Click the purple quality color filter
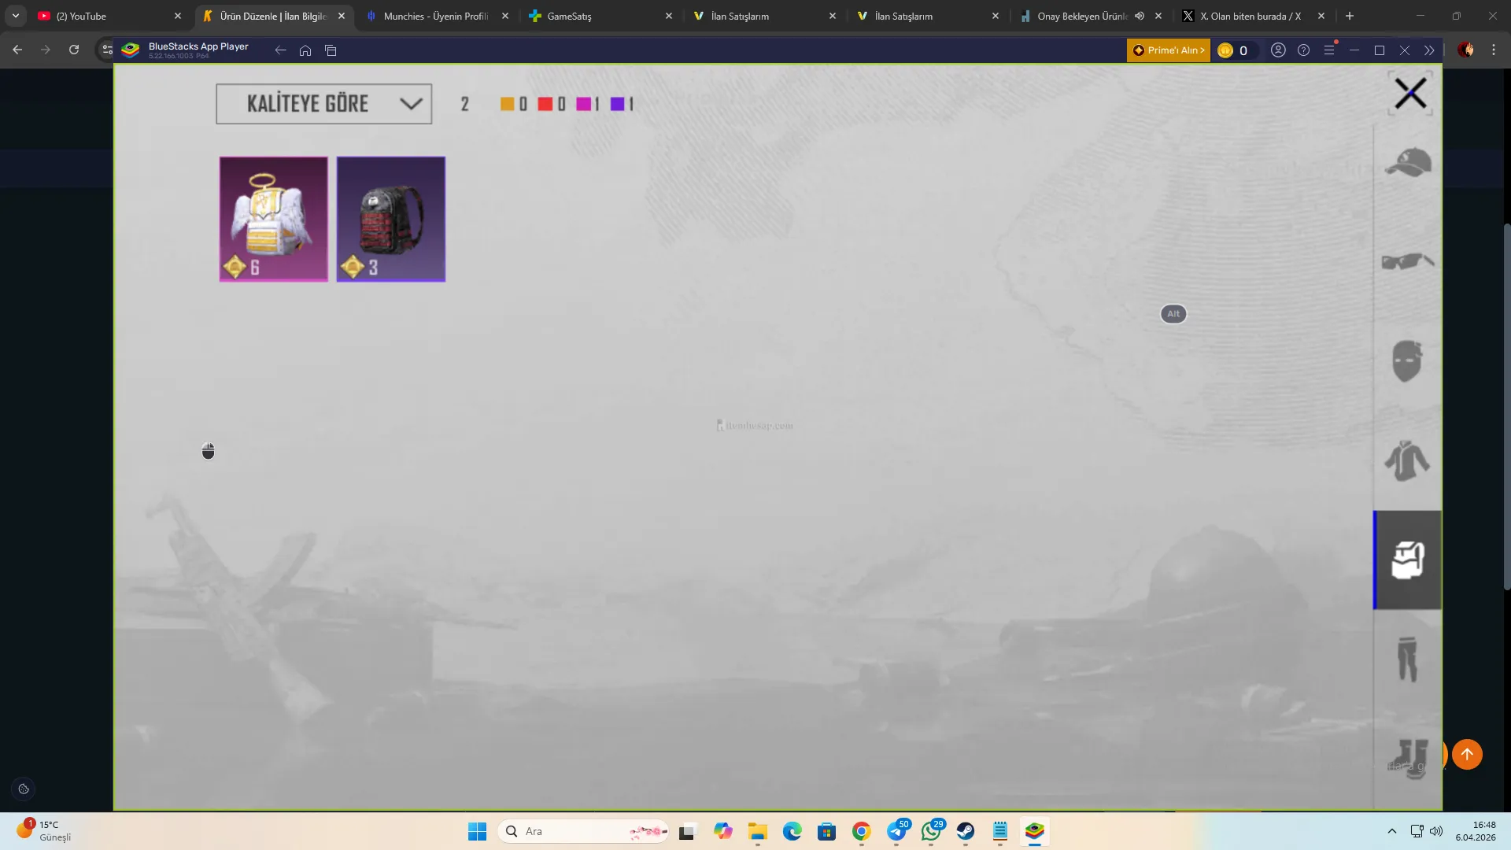This screenshot has height=850, width=1511. point(618,104)
